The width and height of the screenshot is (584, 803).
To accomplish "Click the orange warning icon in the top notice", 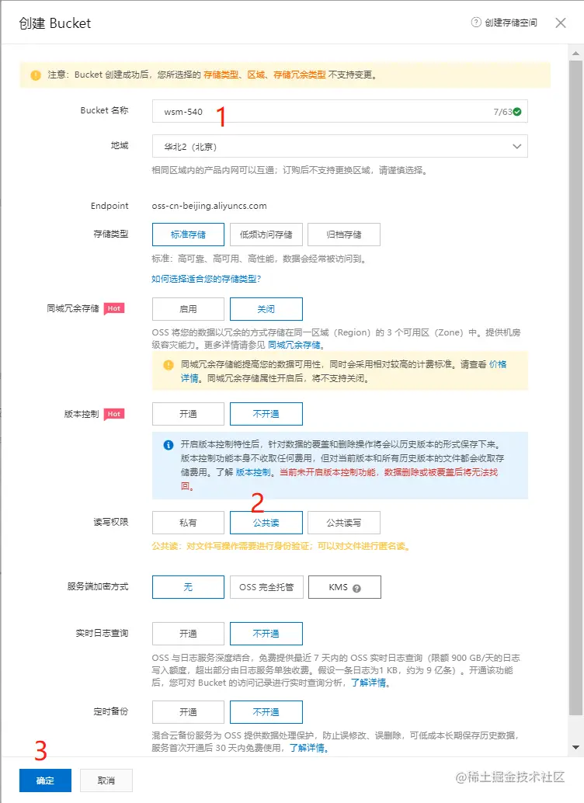I will coord(36,75).
